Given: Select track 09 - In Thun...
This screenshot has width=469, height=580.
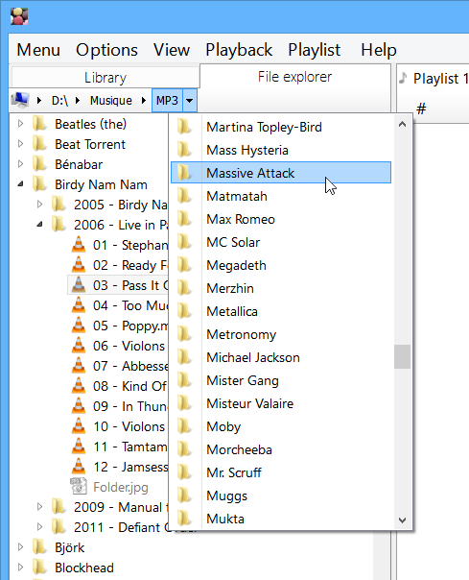Looking at the screenshot, I should click(x=130, y=406).
